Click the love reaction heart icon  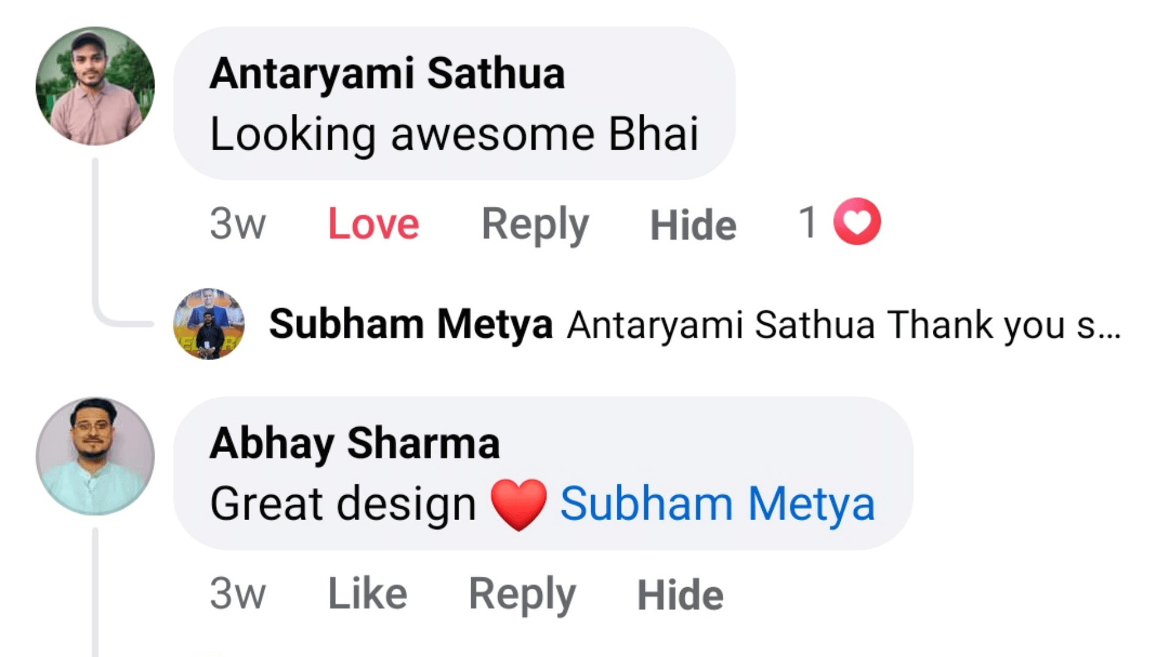tap(857, 222)
